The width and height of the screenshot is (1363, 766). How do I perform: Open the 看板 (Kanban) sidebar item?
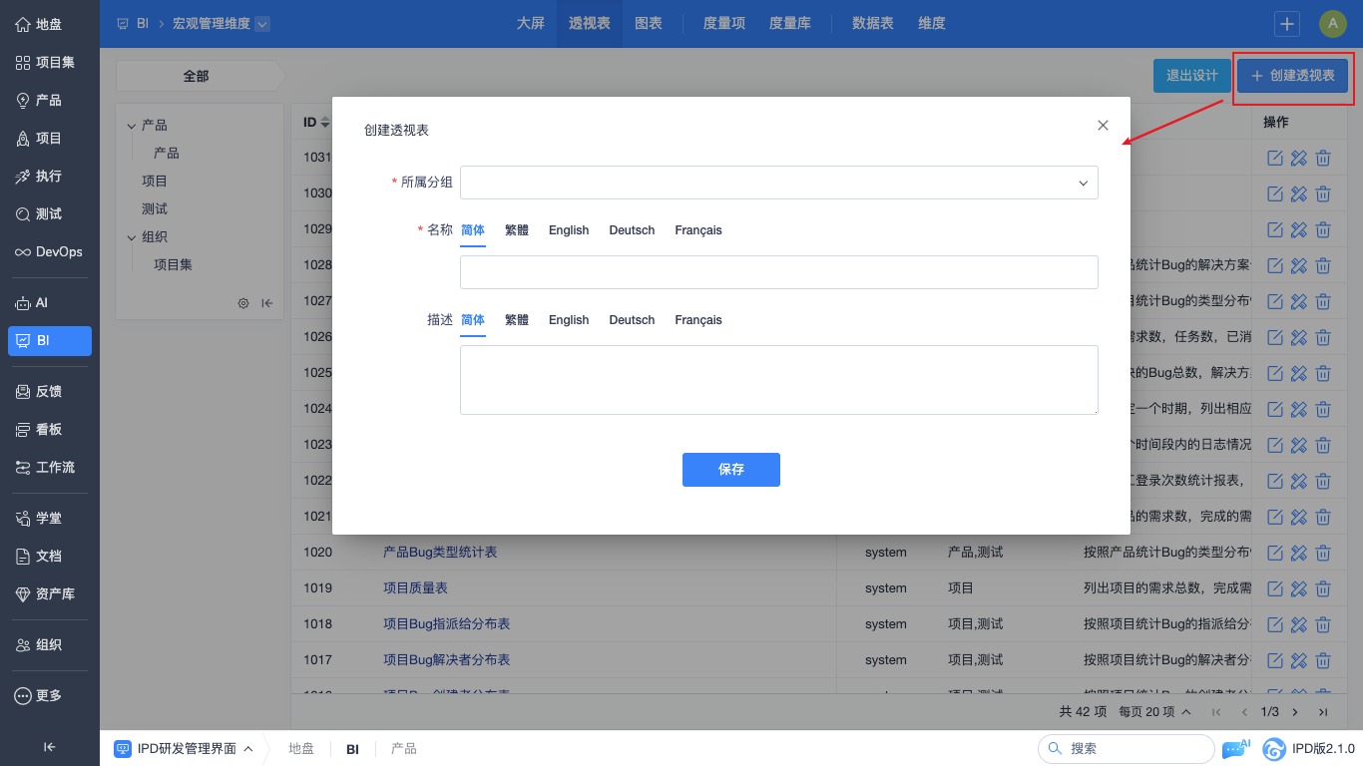pyautogui.click(x=49, y=429)
